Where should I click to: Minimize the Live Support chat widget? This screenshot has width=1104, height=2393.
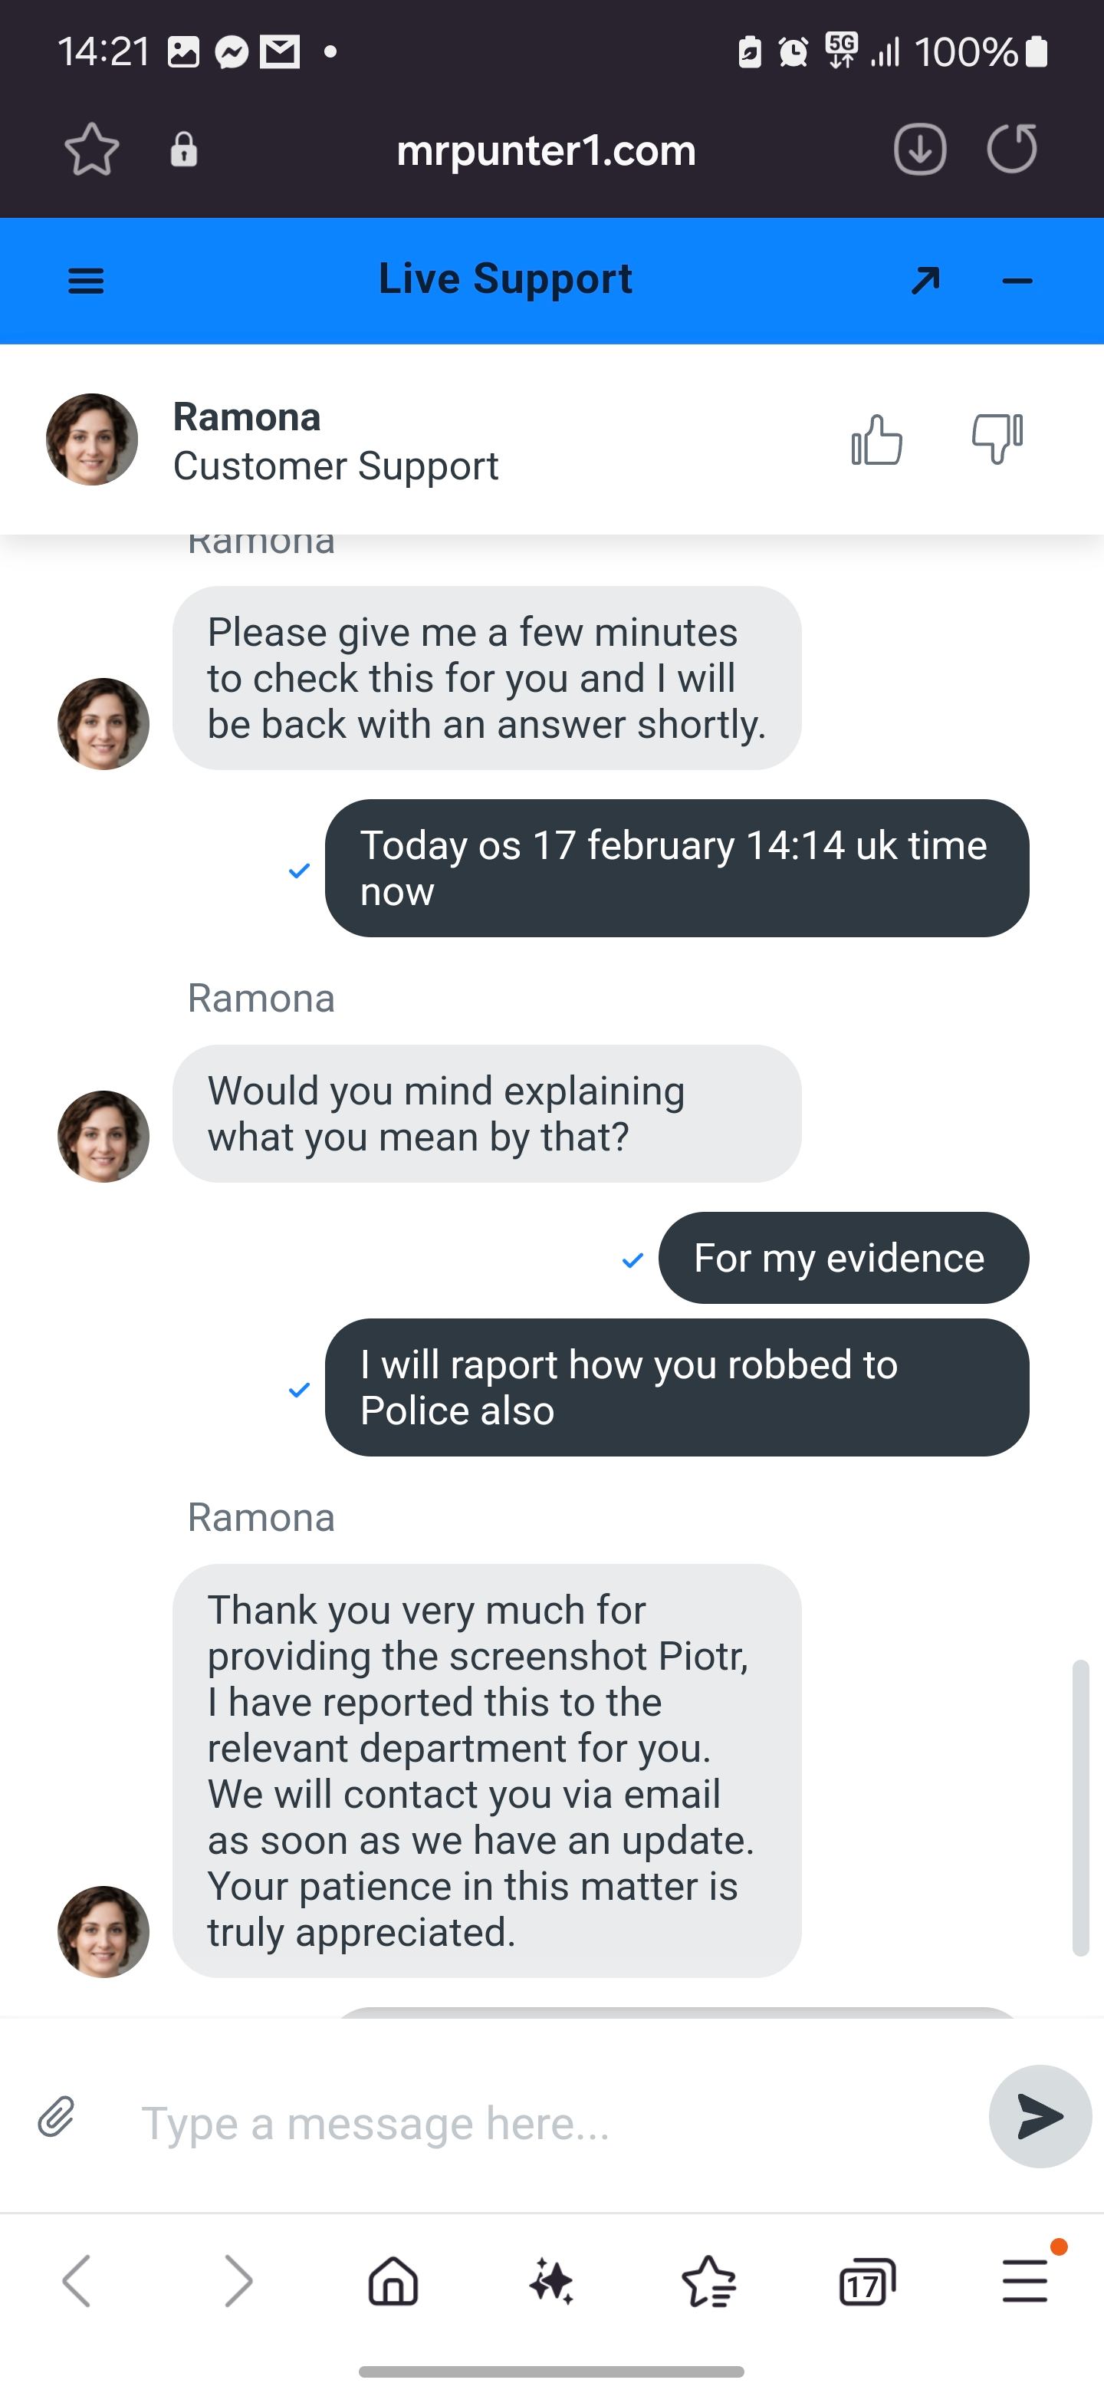pyautogui.click(x=1017, y=281)
